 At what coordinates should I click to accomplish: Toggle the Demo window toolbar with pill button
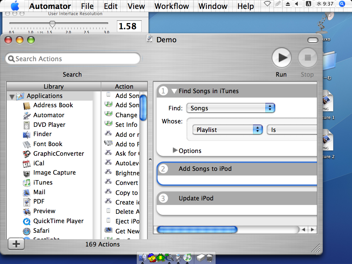pos(313,40)
